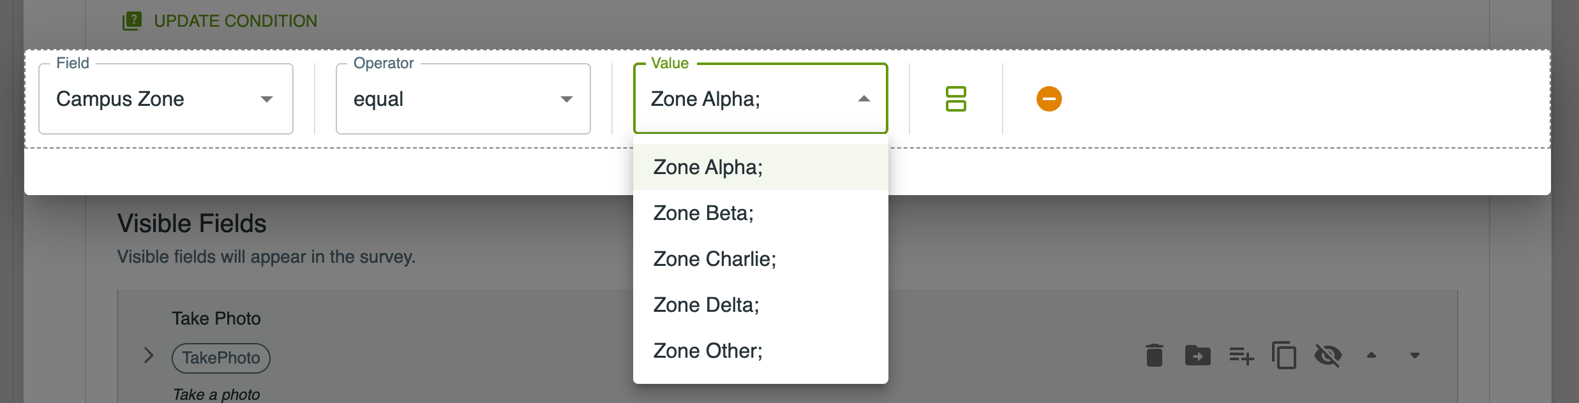Move the Take Photo field up
The width and height of the screenshot is (1579, 403).
click(1372, 356)
